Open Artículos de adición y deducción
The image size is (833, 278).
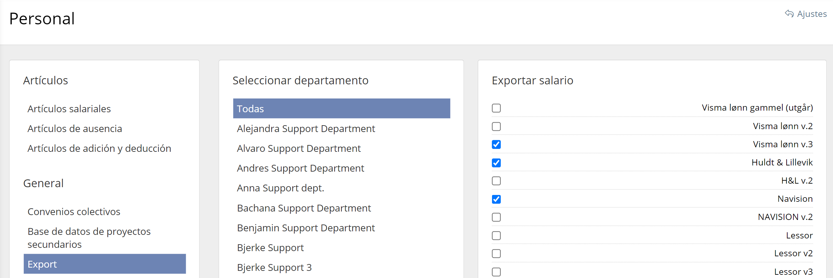tap(99, 148)
